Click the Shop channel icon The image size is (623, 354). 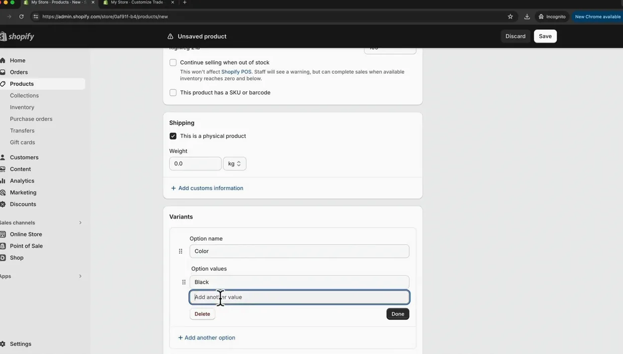coord(3,258)
